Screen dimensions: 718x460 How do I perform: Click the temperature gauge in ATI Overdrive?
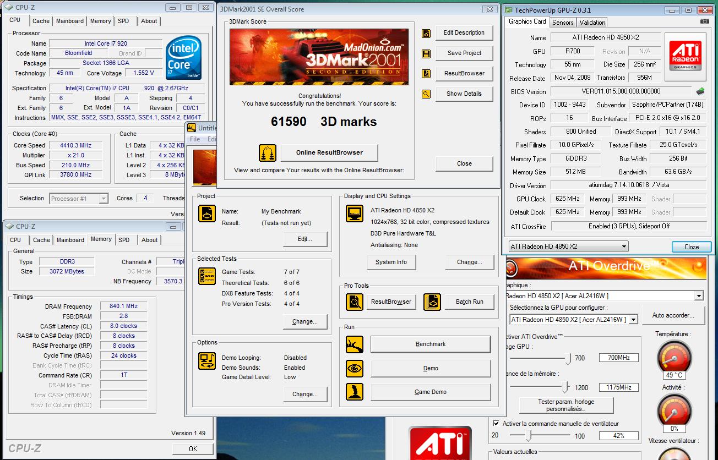674,359
